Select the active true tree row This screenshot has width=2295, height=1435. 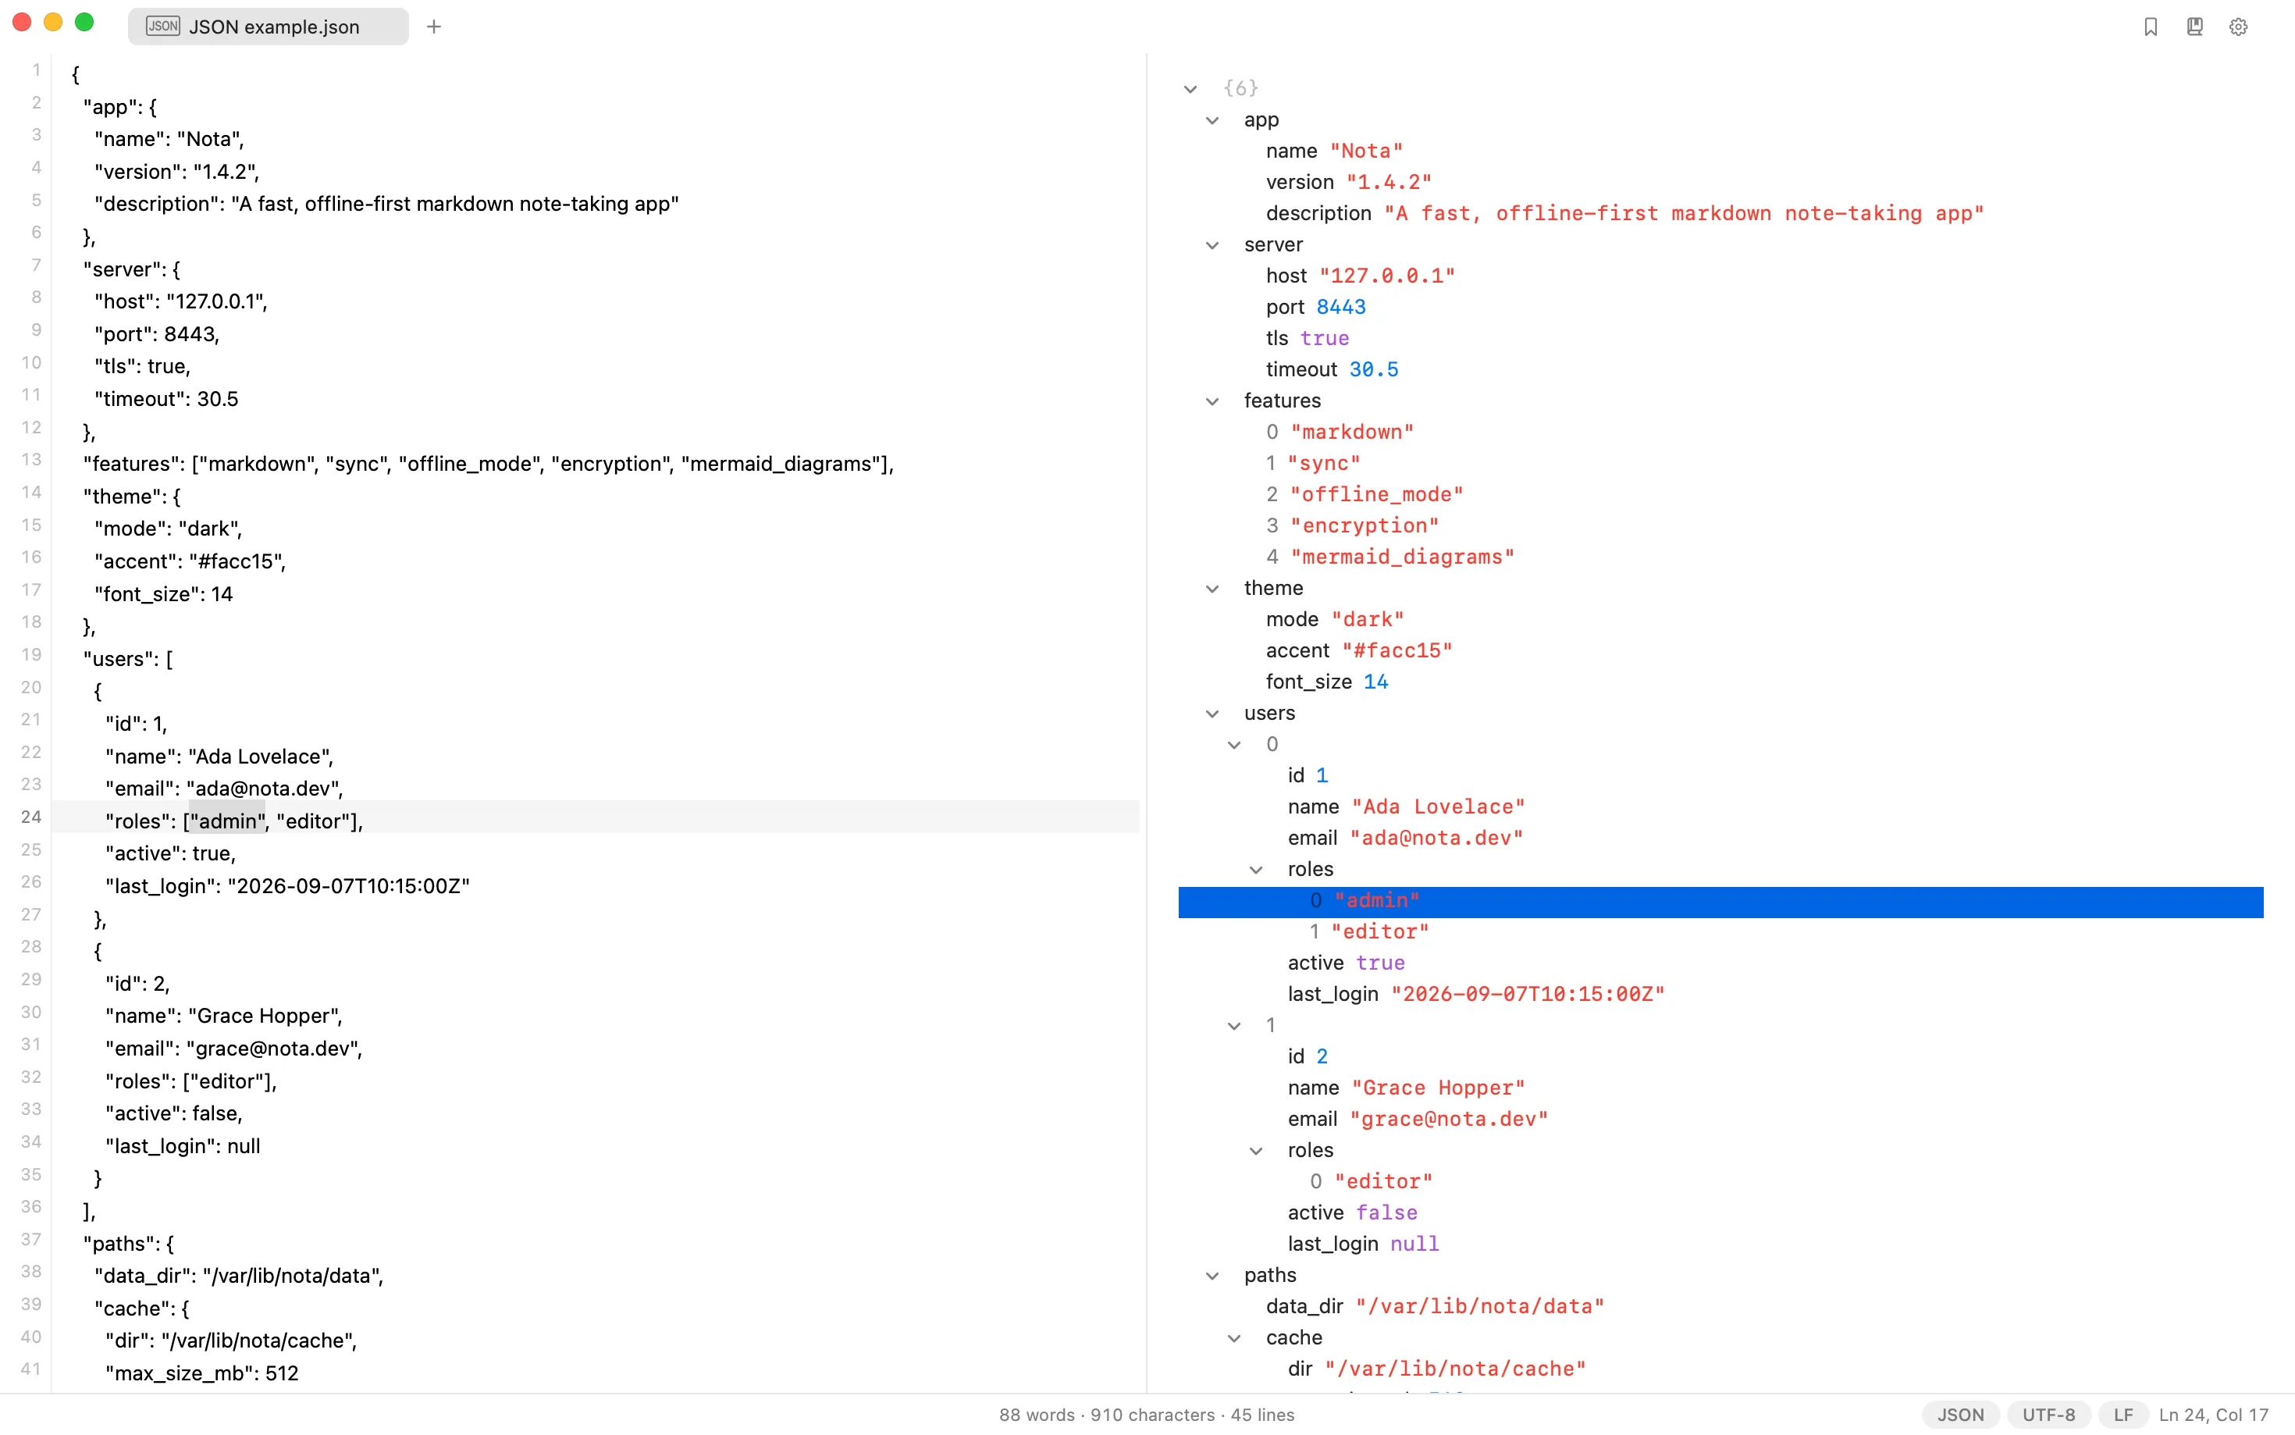point(1720,963)
